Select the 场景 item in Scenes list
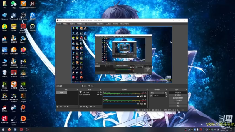The image size is (235, 132). 61,93
